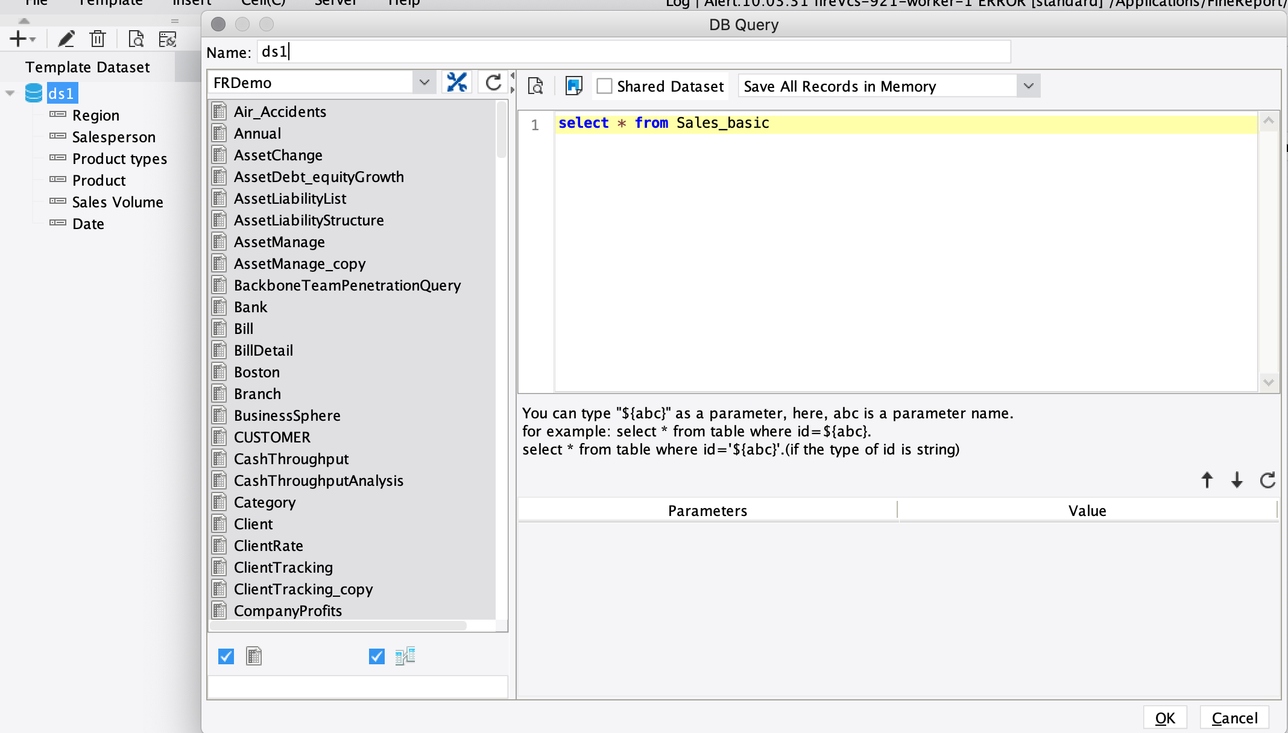Click the Cancel button
This screenshot has height=733, width=1288.
pyautogui.click(x=1234, y=718)
